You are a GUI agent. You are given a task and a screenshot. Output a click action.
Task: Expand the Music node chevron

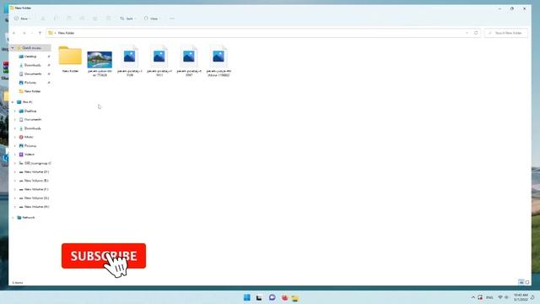[15, 137]
